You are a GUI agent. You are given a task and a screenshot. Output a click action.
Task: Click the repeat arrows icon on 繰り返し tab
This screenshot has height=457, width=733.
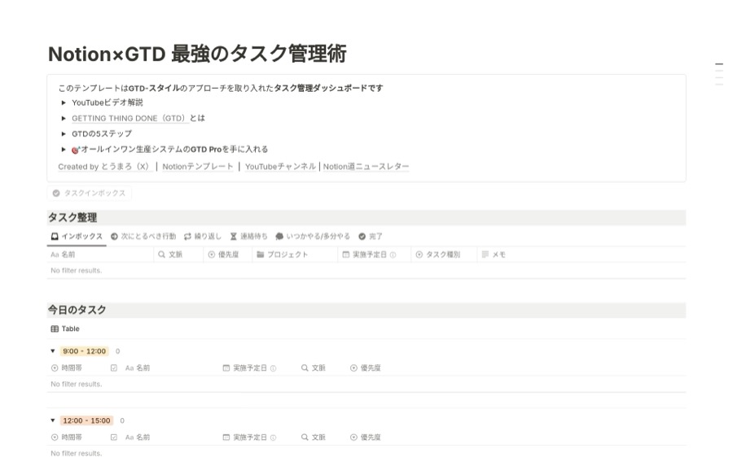pyautogui.click(x=187, y=237)
